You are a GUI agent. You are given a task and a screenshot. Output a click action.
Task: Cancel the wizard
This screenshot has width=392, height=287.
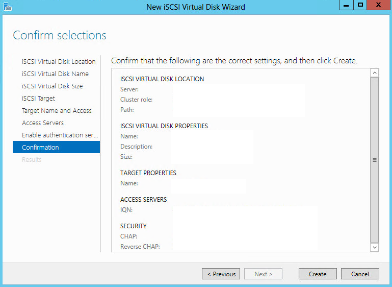coord(359,274)
